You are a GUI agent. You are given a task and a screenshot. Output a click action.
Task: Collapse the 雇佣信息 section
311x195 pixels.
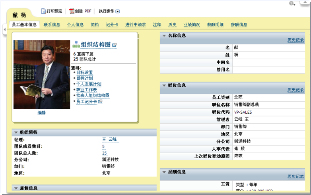tap(16, 188)
